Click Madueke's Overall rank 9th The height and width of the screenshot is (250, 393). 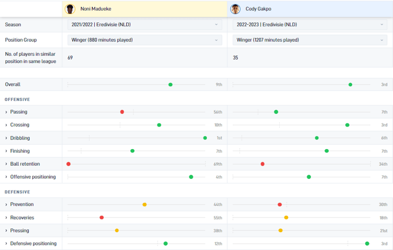(219, 85)
